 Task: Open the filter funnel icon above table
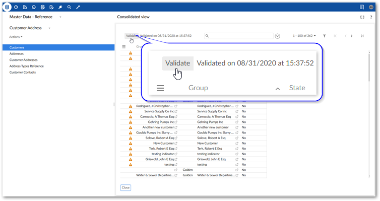click(x=324, y=36)
